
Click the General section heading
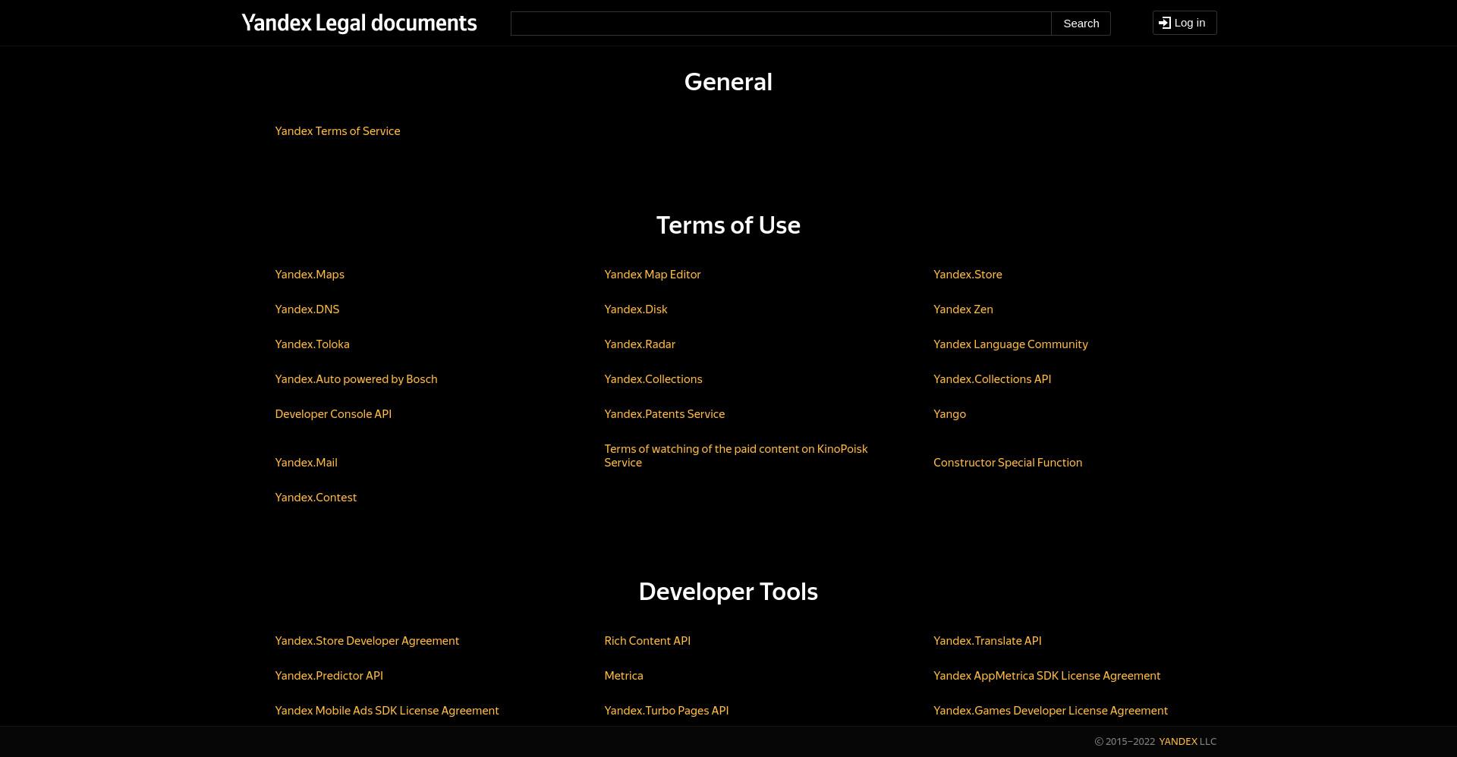point(728,82)
